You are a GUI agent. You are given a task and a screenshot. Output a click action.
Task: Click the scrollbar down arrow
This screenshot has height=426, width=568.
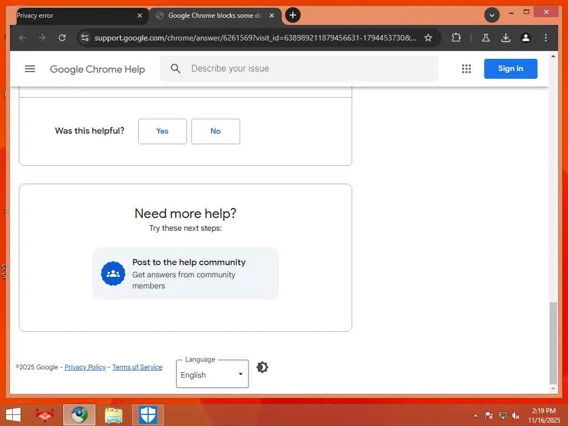553,388
